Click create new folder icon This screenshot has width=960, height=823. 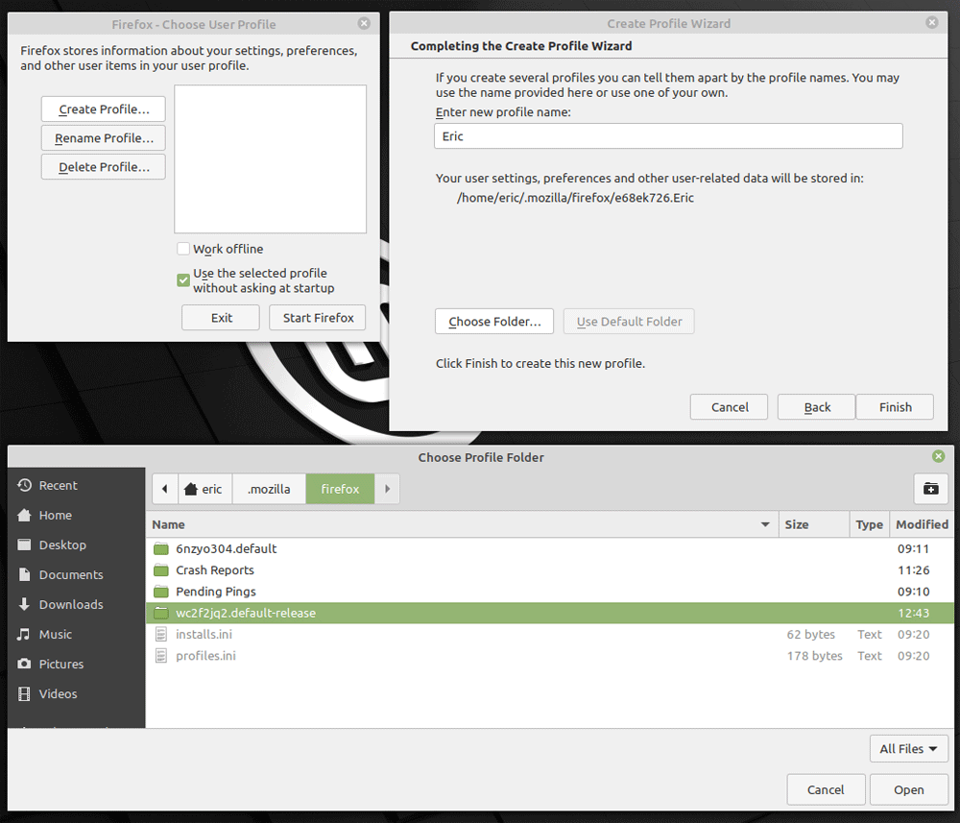[930, 489]
